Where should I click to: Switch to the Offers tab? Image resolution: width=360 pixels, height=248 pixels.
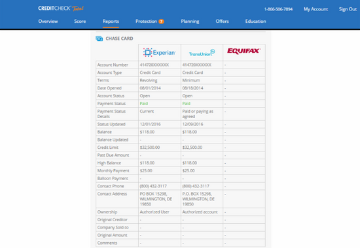pos(222,22)
